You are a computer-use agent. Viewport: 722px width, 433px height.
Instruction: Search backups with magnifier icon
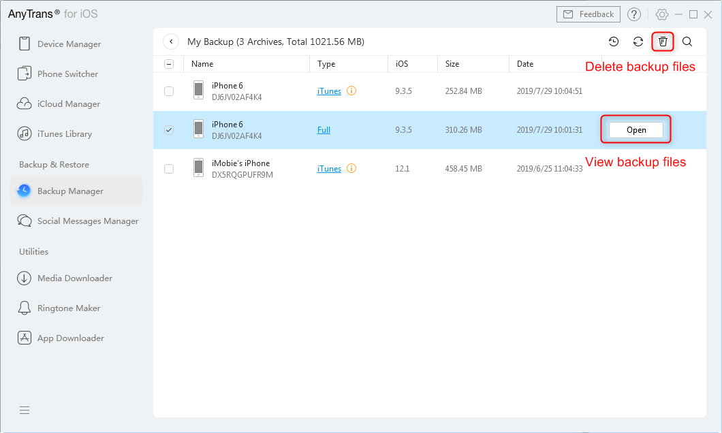687,42
